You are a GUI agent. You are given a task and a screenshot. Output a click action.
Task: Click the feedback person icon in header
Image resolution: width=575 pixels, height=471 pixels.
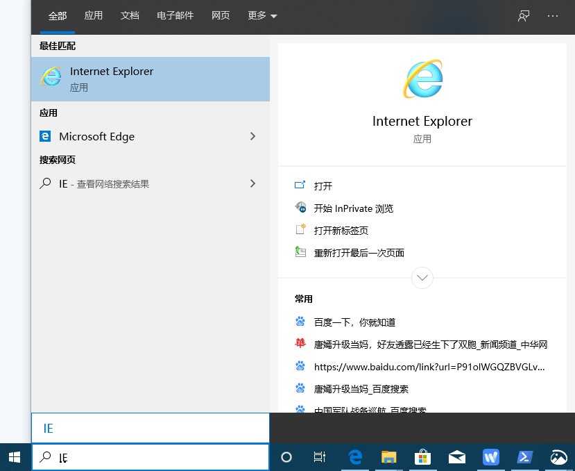(x=523, y=16)
